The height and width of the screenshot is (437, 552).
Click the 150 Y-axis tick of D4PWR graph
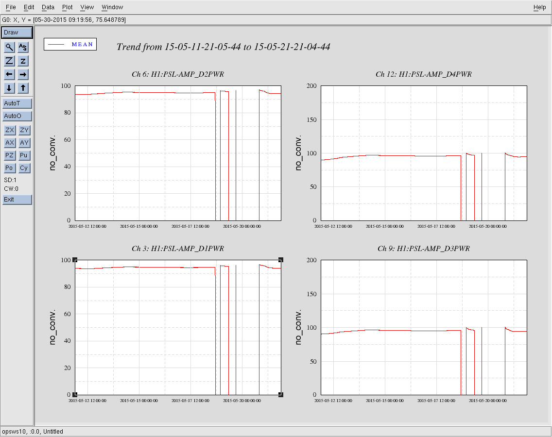pyautogui.click(x=311, y=119)
